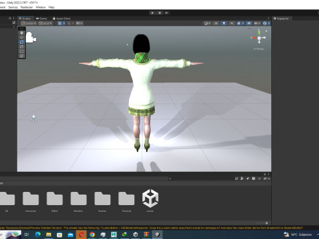319x239 pixels.
Task: Toggle scene effects button
Action: [239, 23]
